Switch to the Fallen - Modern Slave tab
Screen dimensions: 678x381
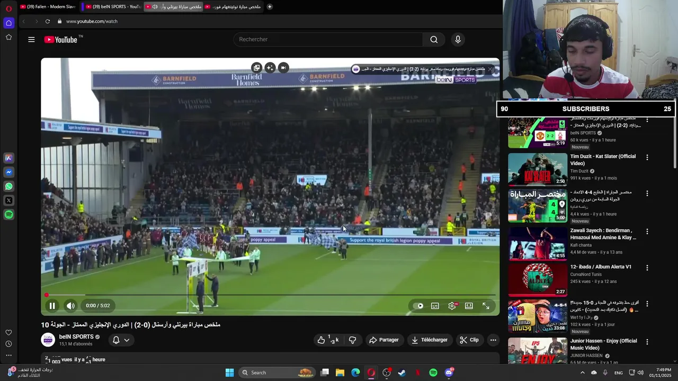[x=48, y=7]
